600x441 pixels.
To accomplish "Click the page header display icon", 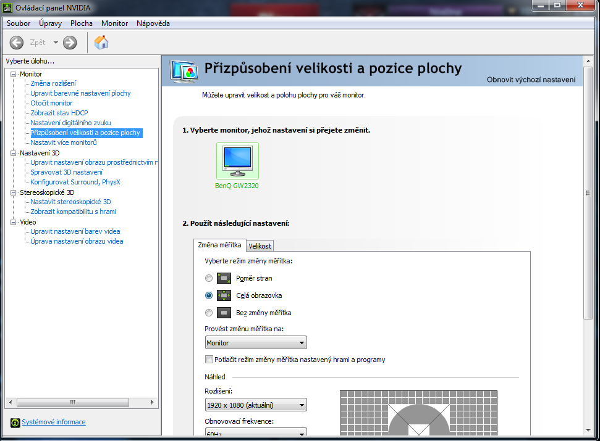I will (x=184, y=72).
